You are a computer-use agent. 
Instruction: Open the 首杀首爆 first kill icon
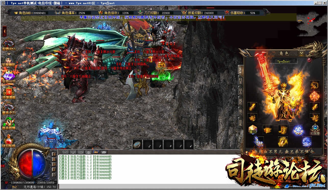[x=9, y=123]
